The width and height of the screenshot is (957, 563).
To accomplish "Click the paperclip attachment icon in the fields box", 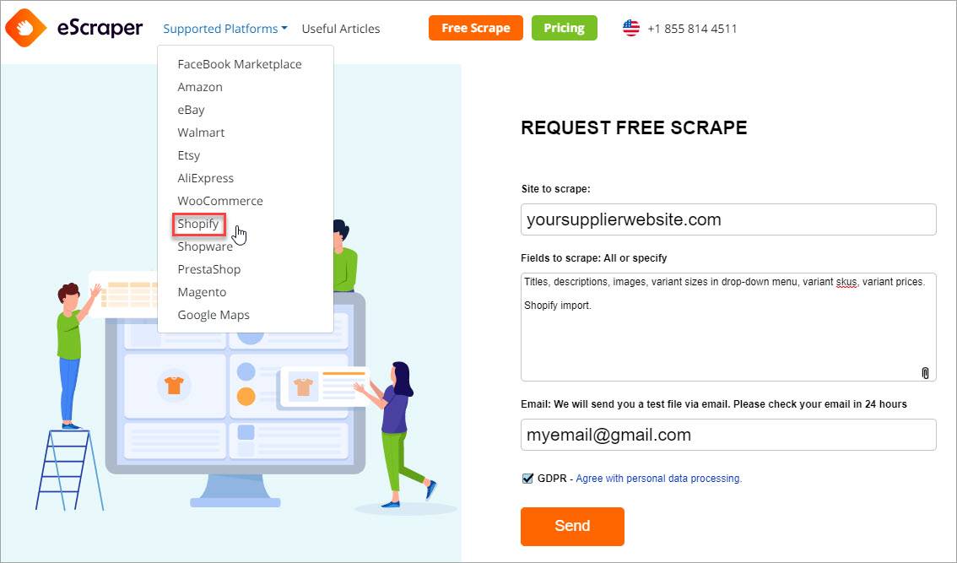I will click(x=925, y=372).
